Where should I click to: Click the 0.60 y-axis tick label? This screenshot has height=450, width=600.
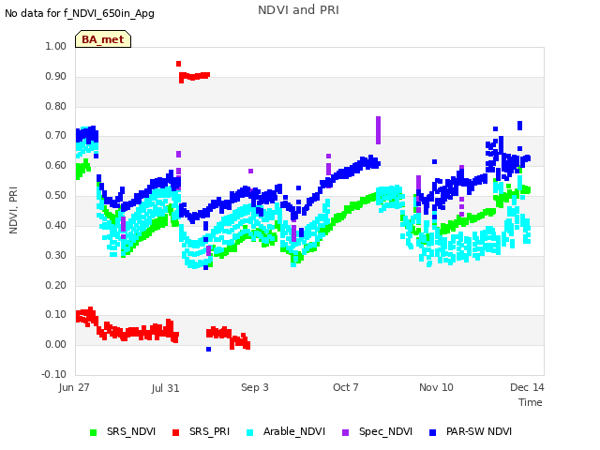[x=56, y=165]
